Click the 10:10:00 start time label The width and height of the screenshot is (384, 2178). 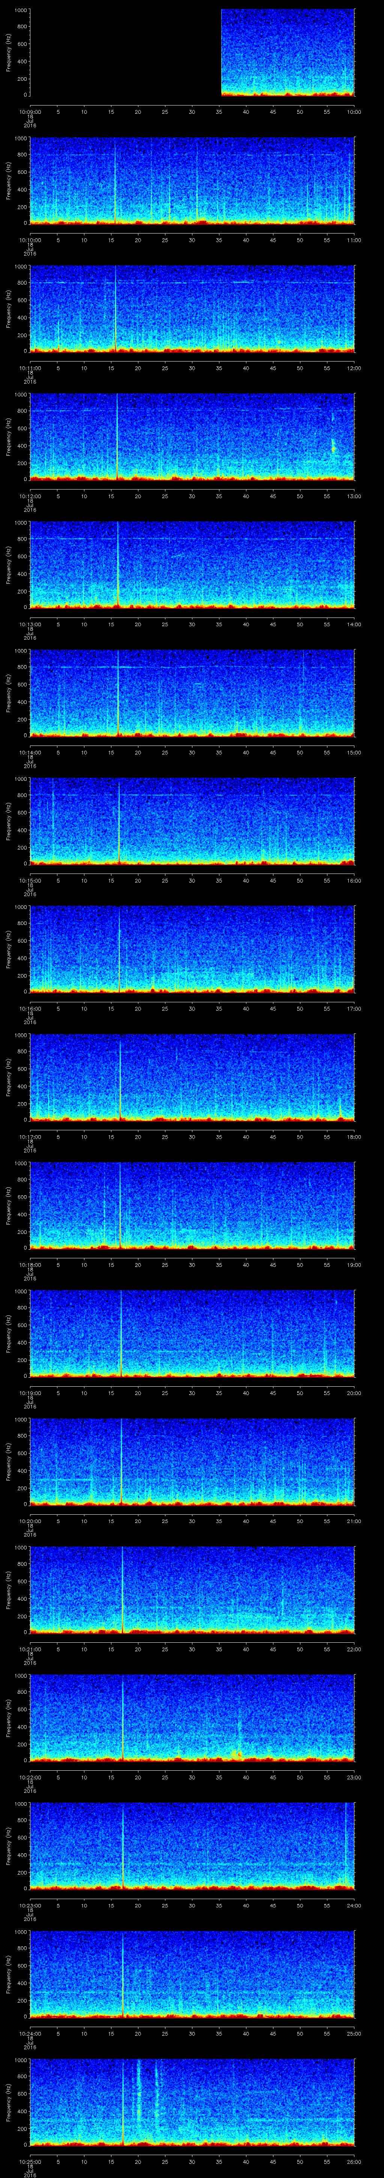(x=30, y=240)
